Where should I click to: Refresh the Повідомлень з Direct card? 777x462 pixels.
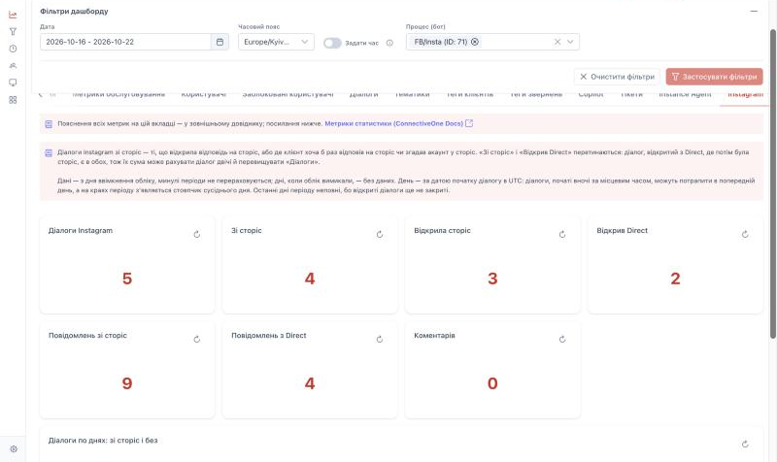pyautogui.click(x=380, y=339)
